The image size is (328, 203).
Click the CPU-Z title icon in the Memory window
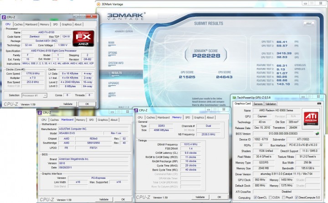pos(136,110)
